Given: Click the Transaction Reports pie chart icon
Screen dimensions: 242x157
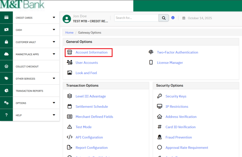Looking at the screenshot, I should tap(6, 91).
